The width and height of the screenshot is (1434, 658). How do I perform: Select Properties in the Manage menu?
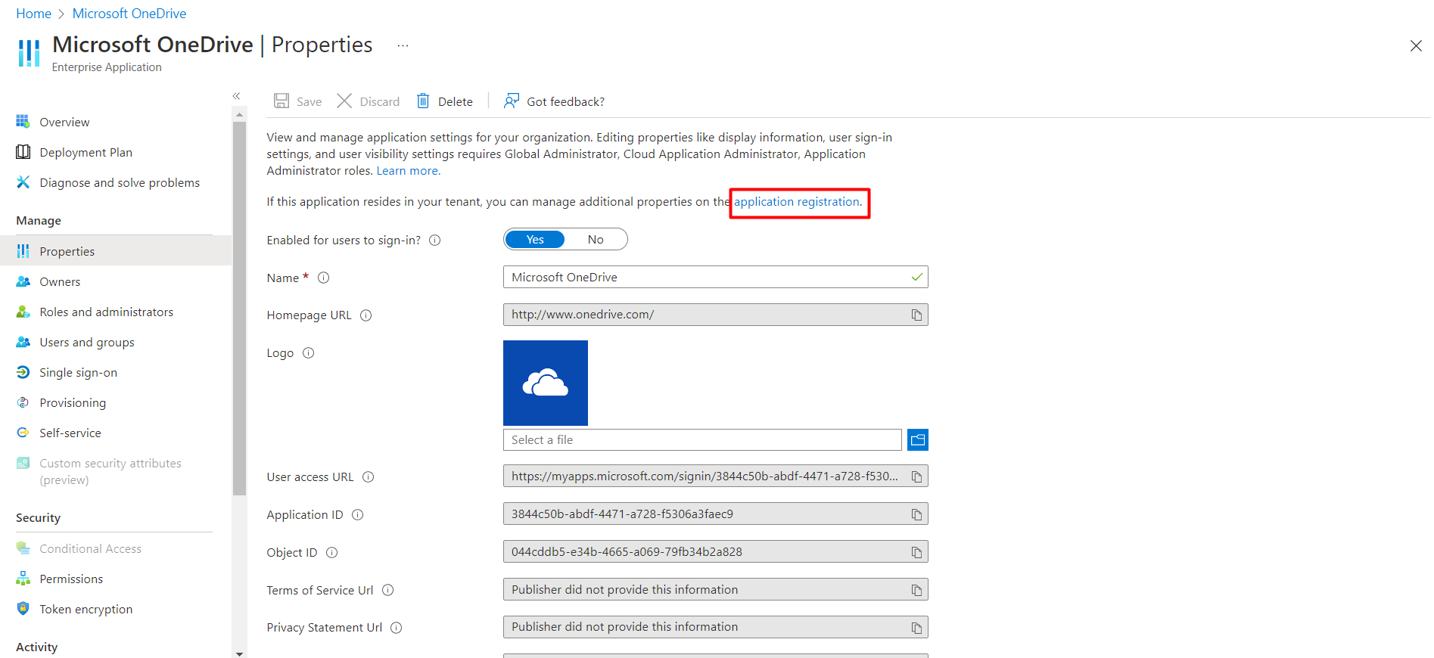coord(116,251)
